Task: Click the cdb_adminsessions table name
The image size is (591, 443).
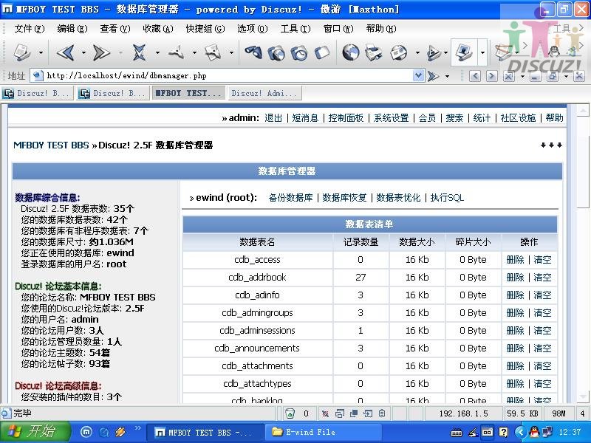Action: point(257,330)
